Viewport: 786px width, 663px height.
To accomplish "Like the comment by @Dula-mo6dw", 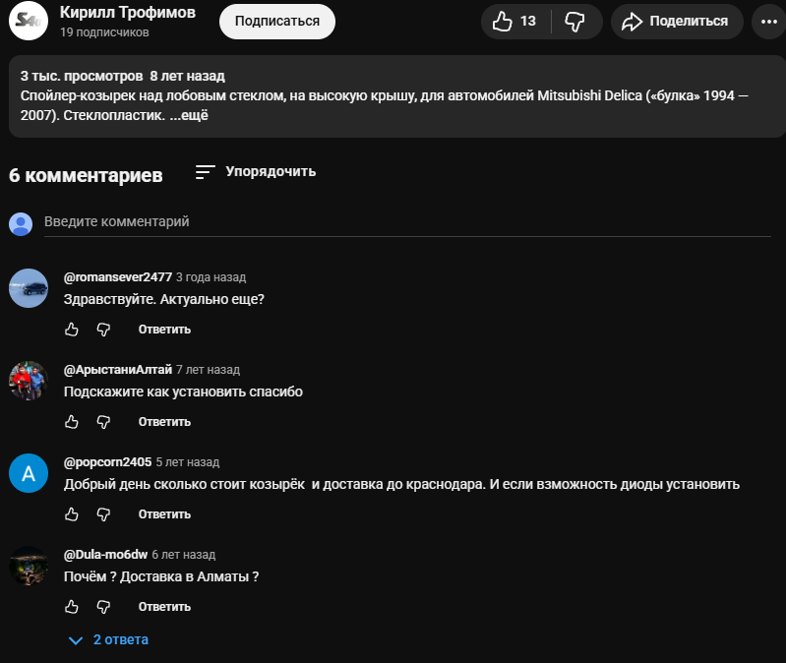I will (71, 606).
